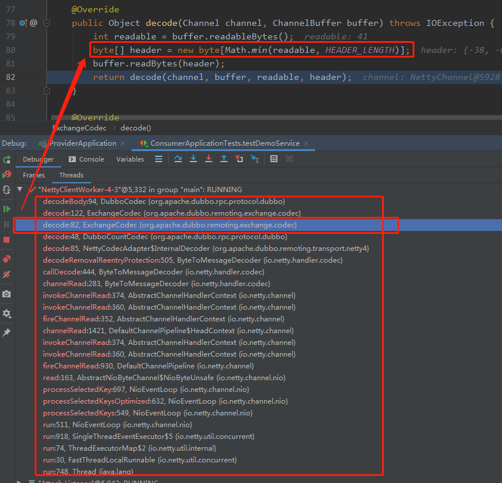Close the ProviderApplication debug tab

pos(123,143)
